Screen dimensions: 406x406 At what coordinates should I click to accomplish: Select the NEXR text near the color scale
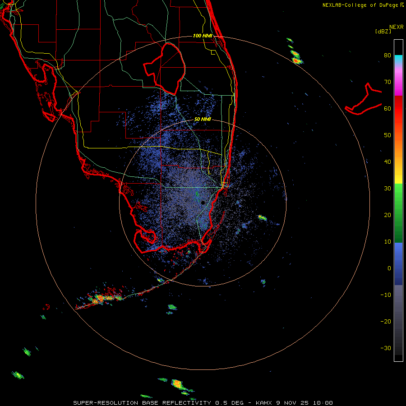coord(396,27)
